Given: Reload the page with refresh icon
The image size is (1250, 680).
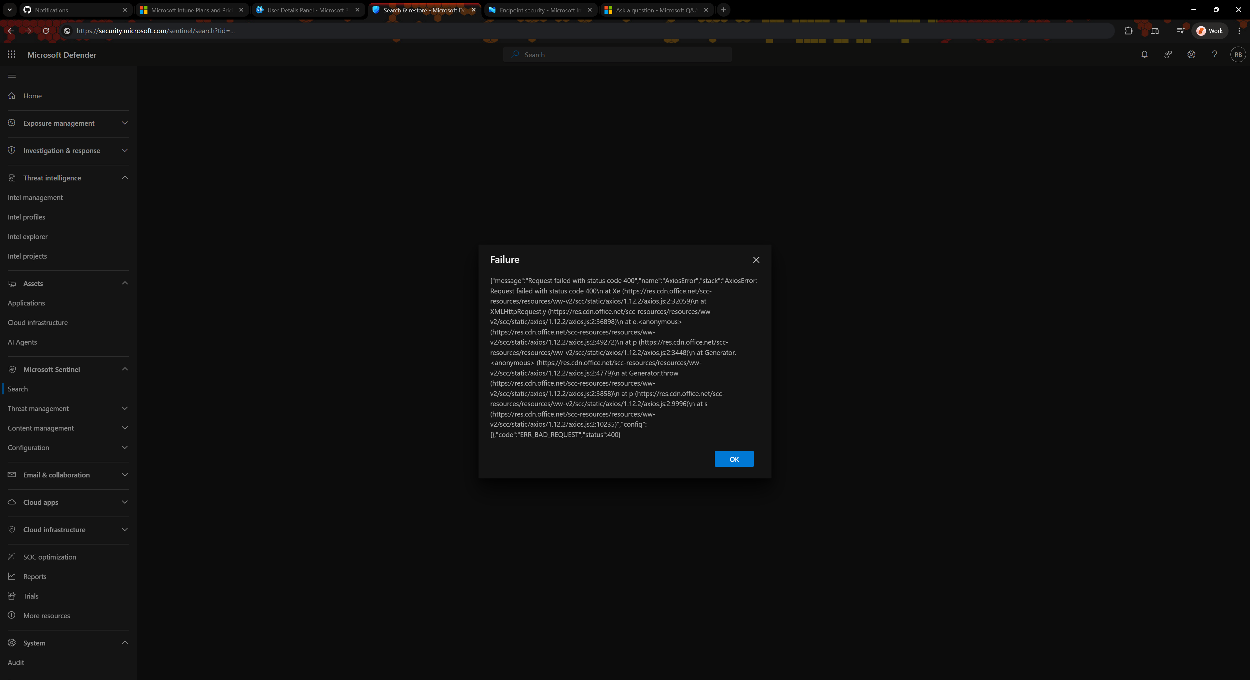Looking at the screenshot, I should pos(46,31).
